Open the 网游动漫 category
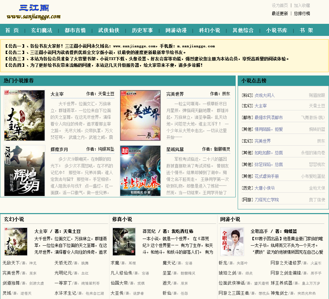This screenshot has width=329, height=299. tap(176, 30)
